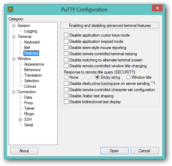This screenshot has height=166, width=172.
Task: Toggle Disable remote-controlled terminal resizing
Action: [x=66, y=54]
